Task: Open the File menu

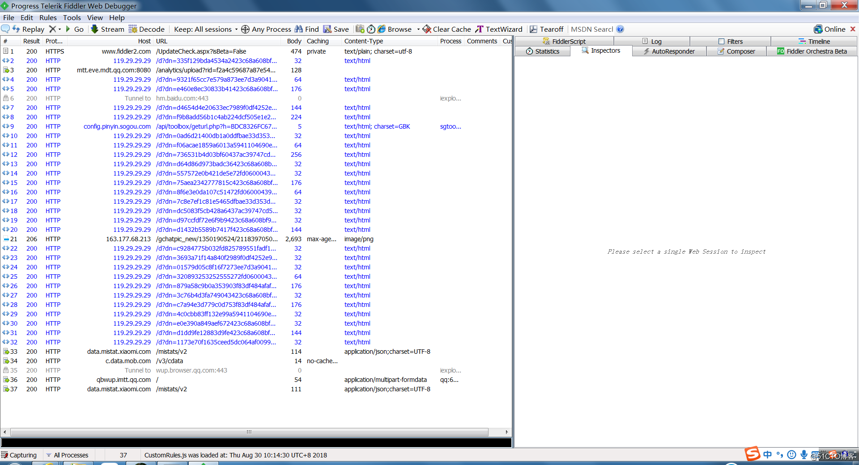Action: [9, 17]
